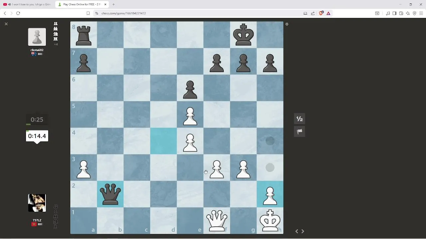Open the tab search icon
Screen dimensions: 426x239
(x=377, y=13)
